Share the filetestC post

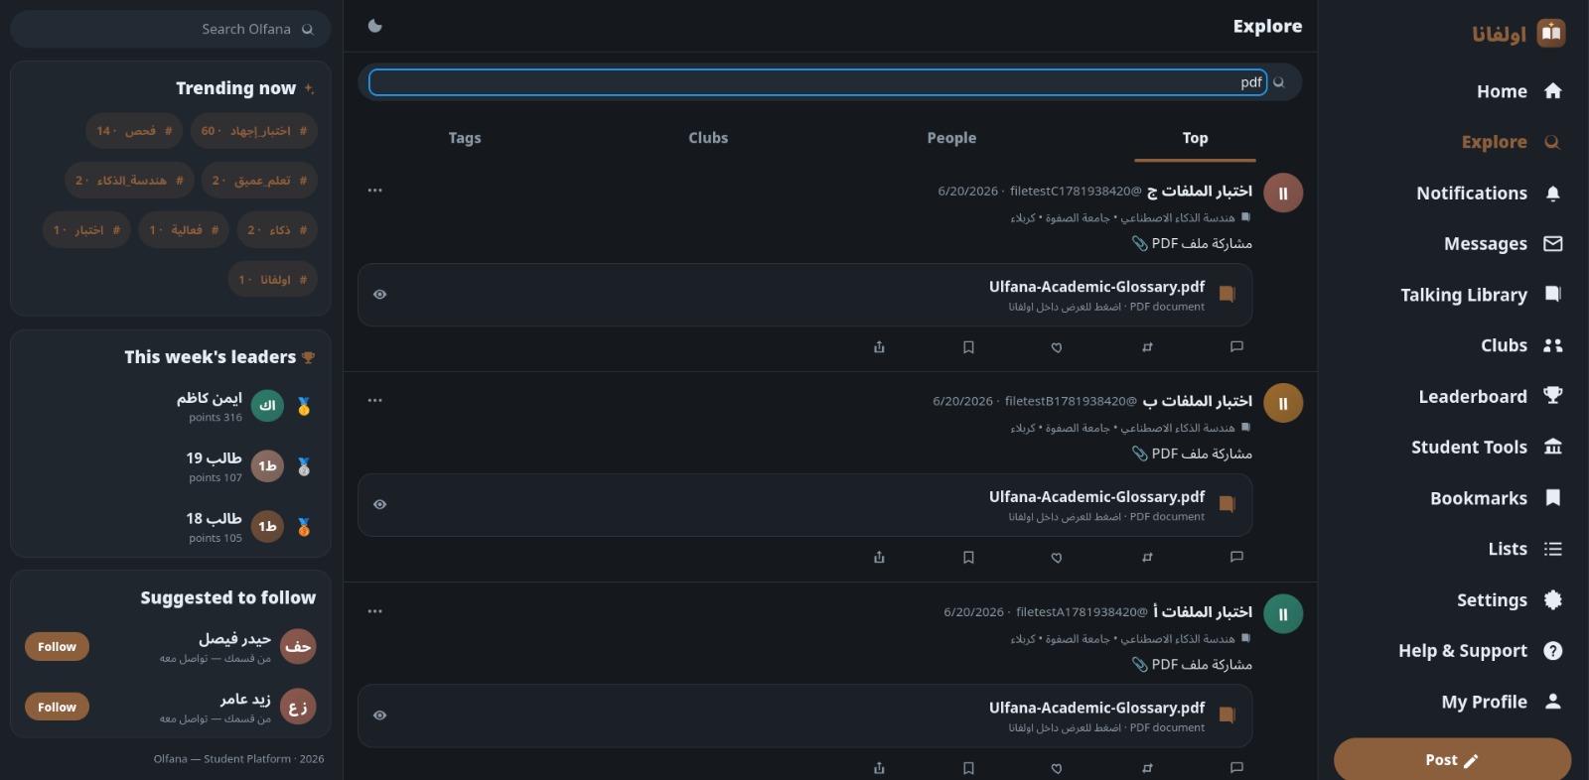pos(879,347)
